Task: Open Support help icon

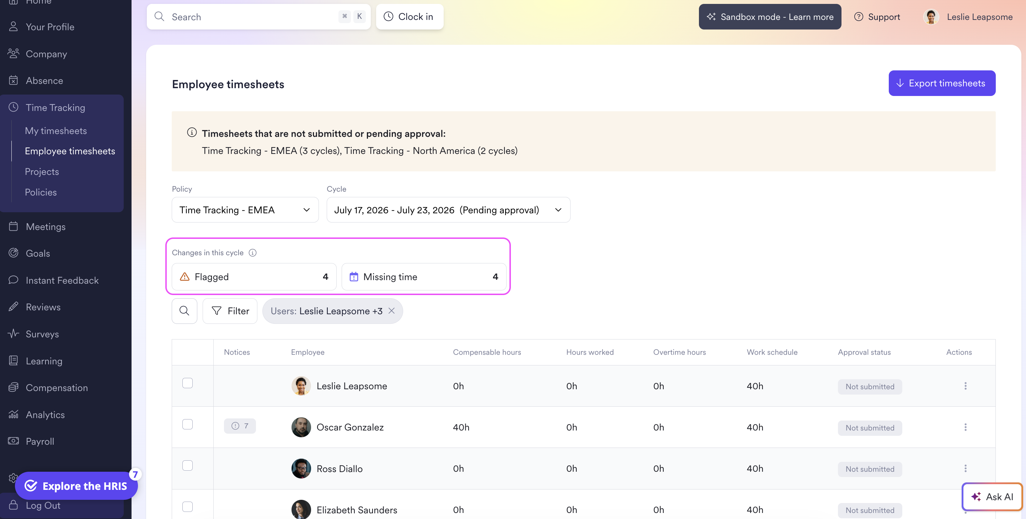Action: click(859, 17)
